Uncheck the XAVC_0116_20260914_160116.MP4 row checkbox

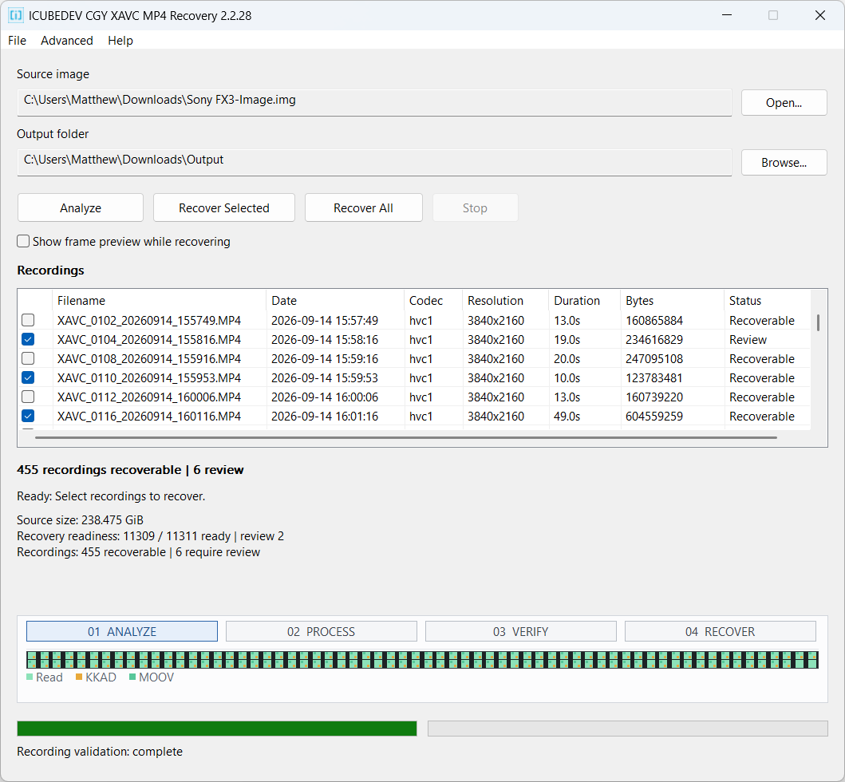pyautogui.click(x=28, y=416)
